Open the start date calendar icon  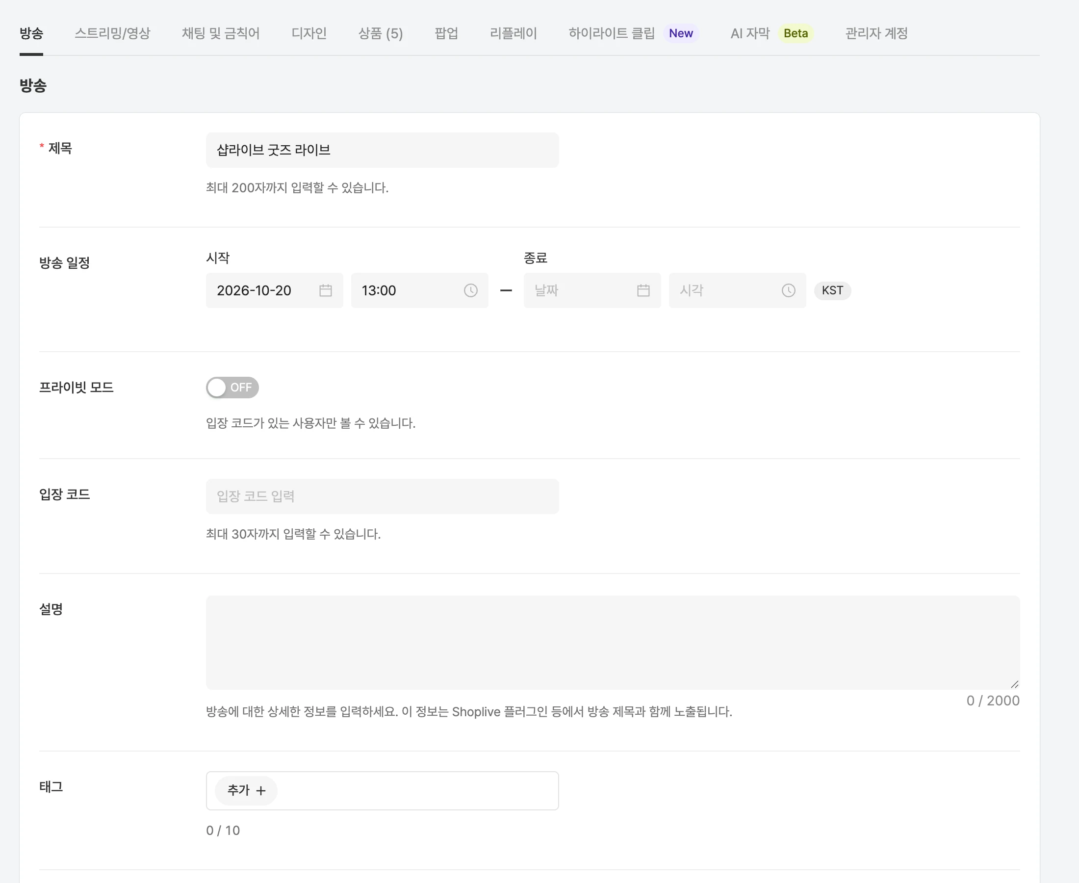click(326, 290)
